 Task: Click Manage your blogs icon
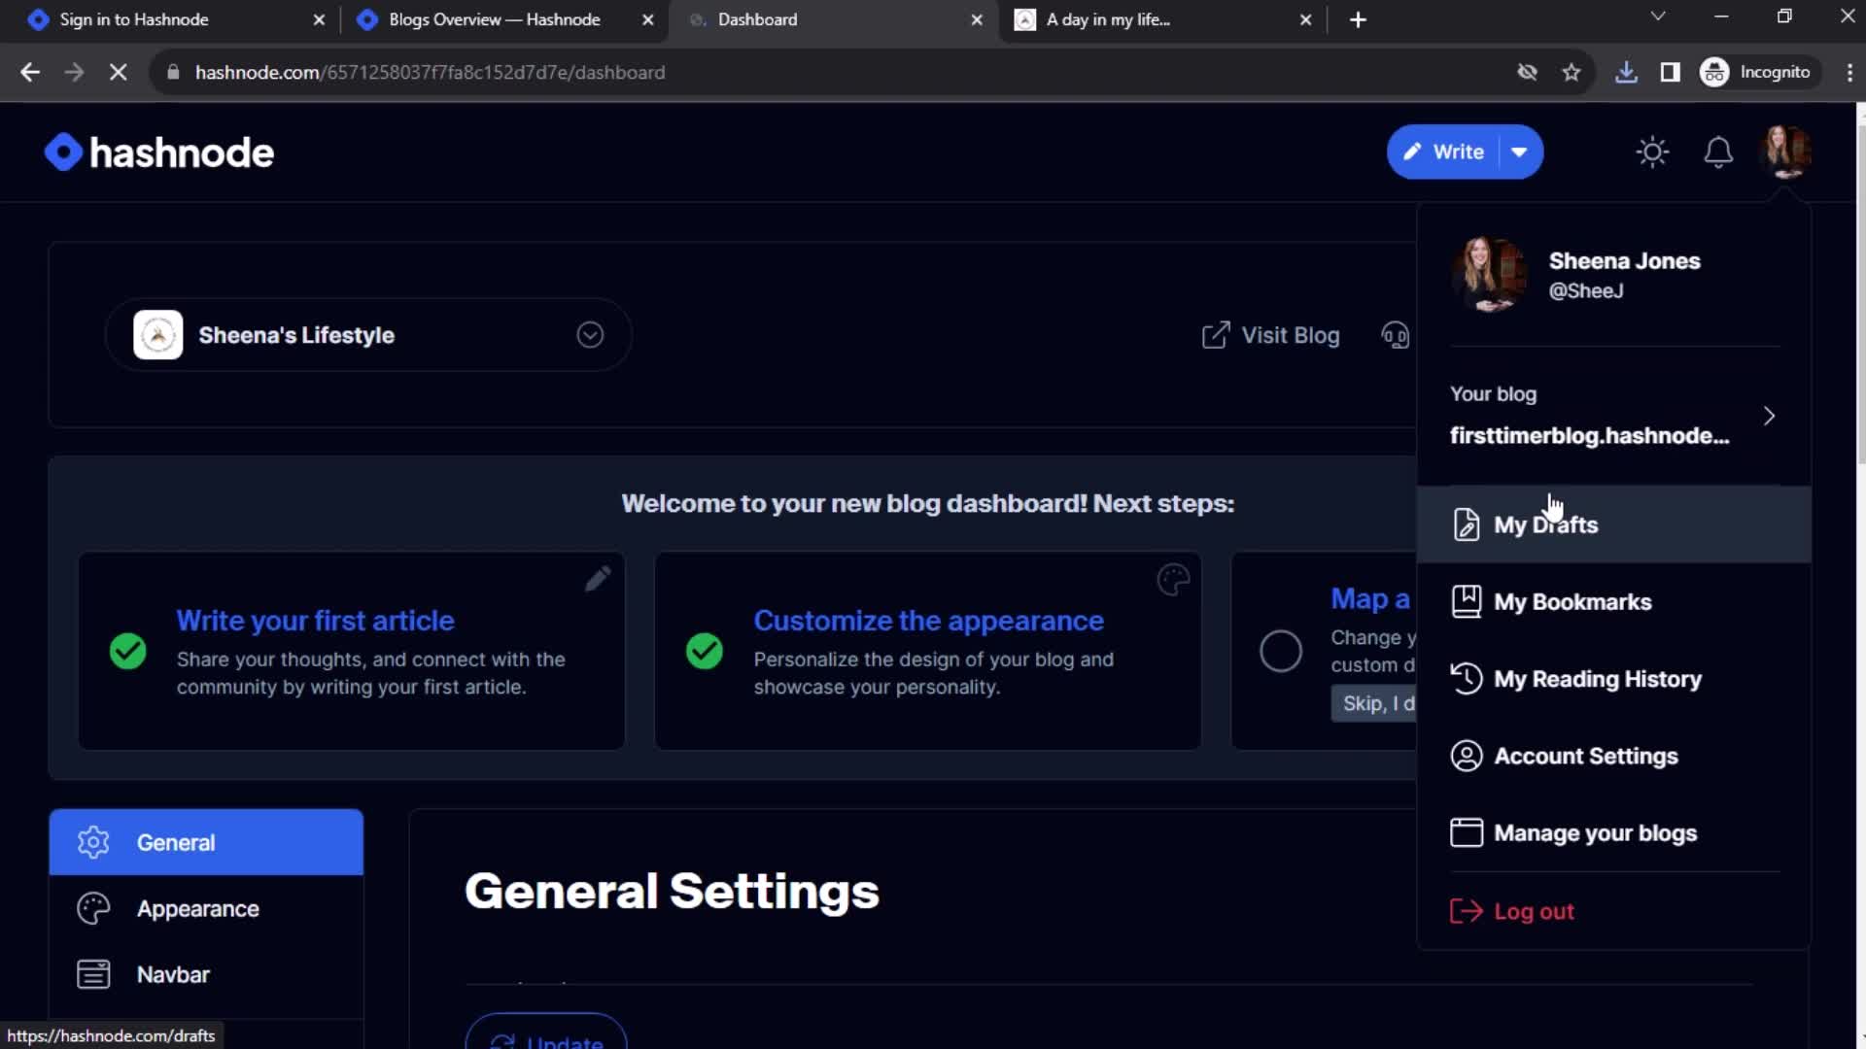[x=1465, y=831]
